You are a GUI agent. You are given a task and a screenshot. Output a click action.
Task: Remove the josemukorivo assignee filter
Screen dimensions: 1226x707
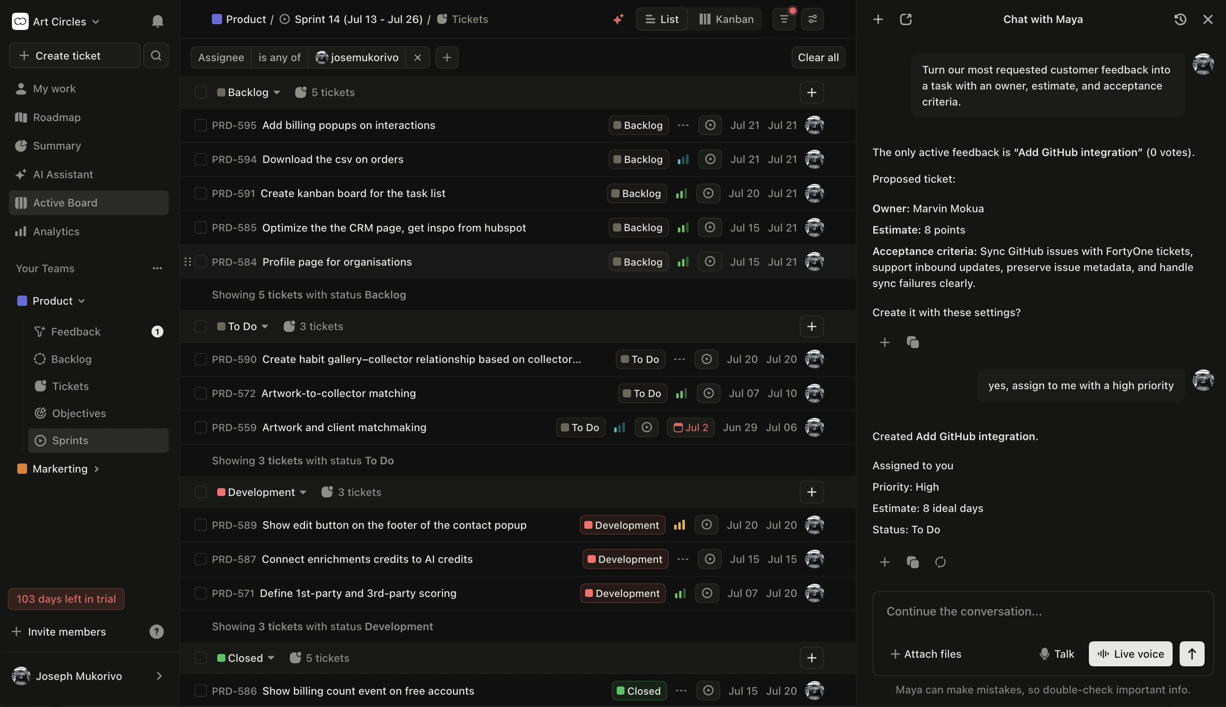418,57
